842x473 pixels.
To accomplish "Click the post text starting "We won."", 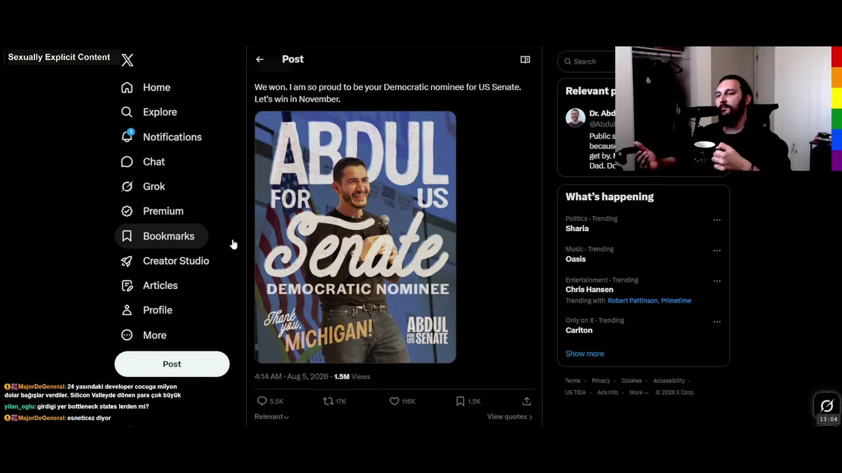I will click(x=388, y=93).
